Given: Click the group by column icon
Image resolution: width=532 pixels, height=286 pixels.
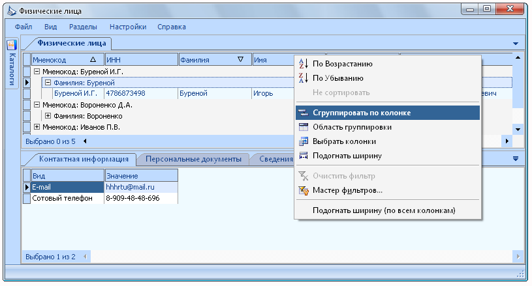Looking at the screenshot, I should (x=303, y=113).
